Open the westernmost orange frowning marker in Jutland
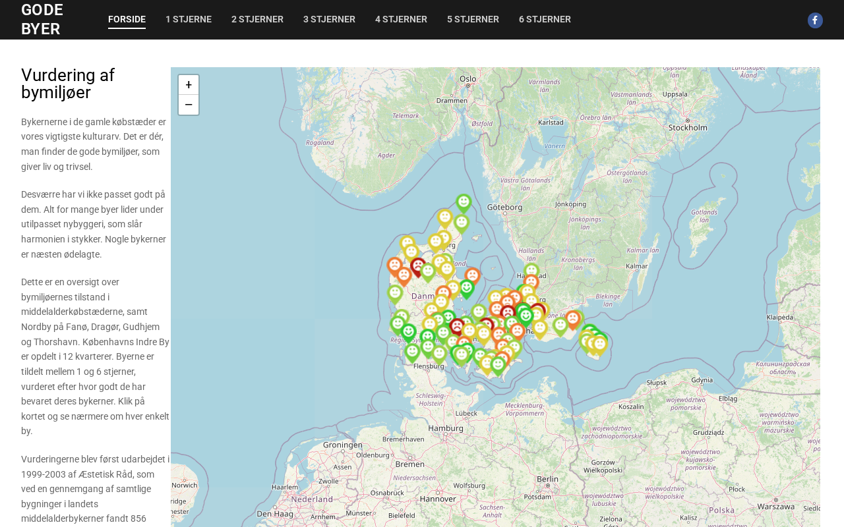Screen dimensions: 844x527 (x=394, y=265)
